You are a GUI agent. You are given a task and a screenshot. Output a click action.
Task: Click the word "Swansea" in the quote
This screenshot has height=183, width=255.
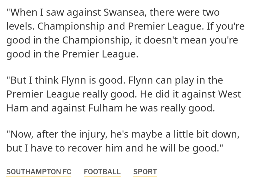[125, 12]
